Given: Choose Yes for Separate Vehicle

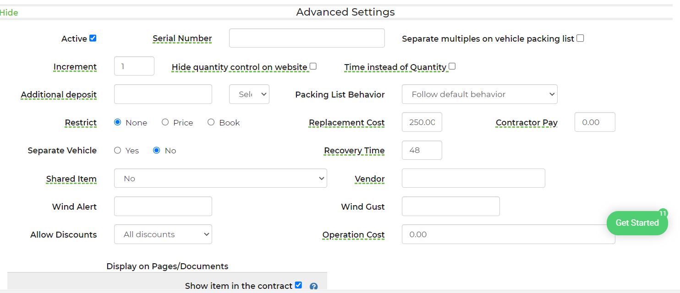Looking at the screenshot, I should coord(118,150).
